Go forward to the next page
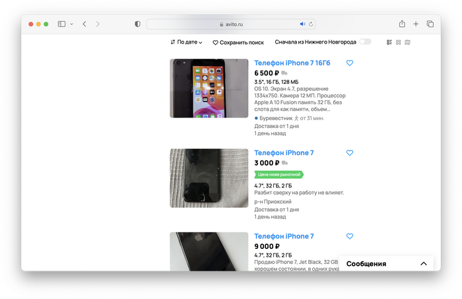 98,24
